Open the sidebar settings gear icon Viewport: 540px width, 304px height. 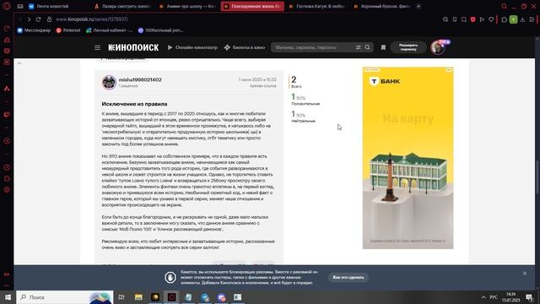coord(7,190)
